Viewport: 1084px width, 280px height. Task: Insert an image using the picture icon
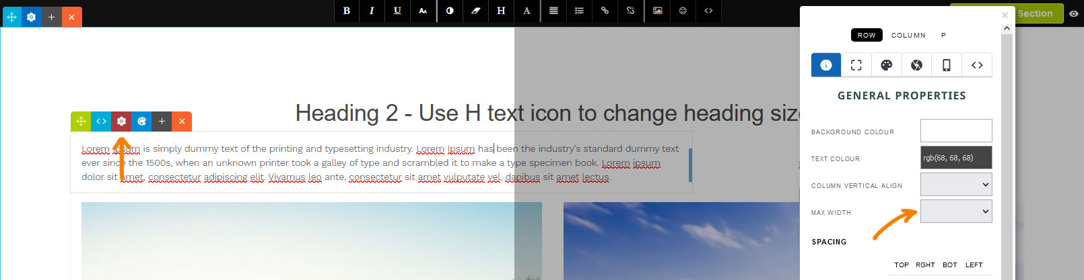point(657,11)
